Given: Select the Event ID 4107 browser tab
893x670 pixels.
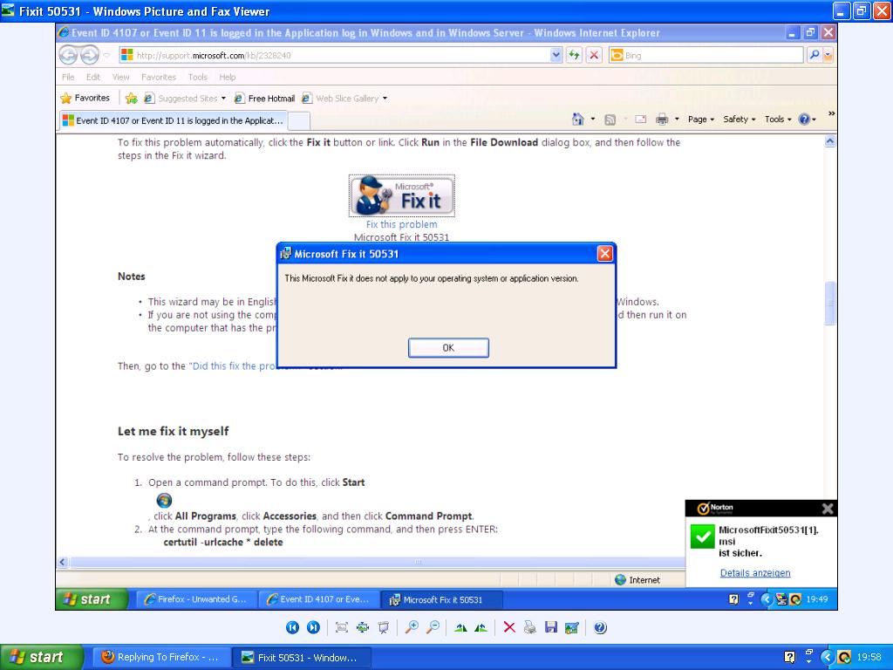Looking at the screenshot, I should (x=173, y=120).
